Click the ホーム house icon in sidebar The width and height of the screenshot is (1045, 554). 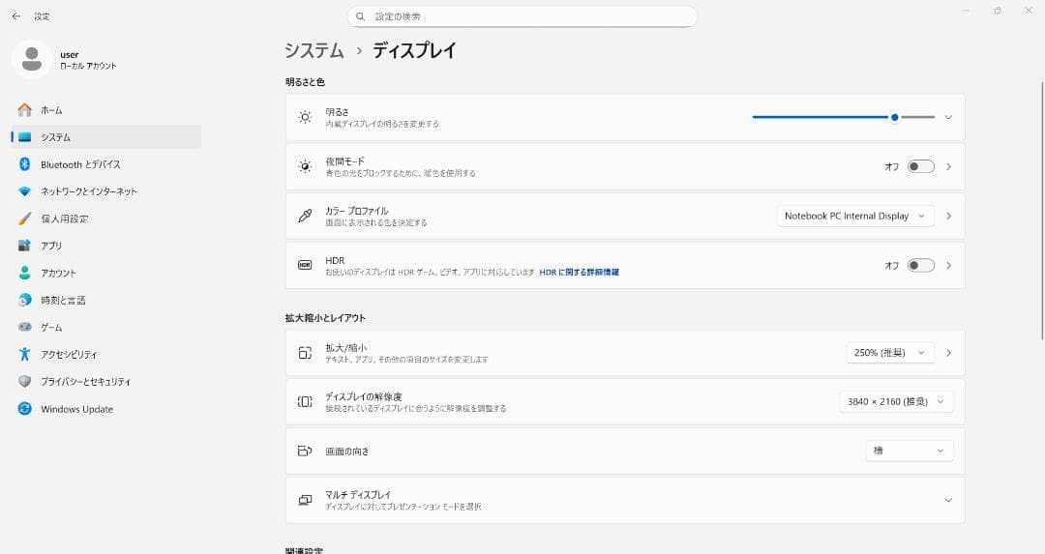click(25, 110)
